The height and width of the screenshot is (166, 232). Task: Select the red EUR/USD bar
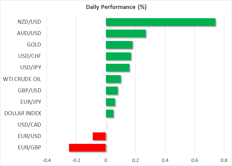click(x=99, y=136)
